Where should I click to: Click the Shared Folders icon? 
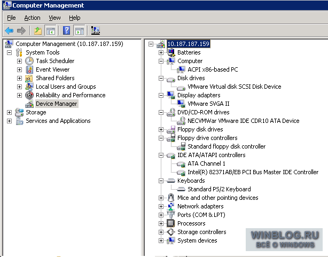click(x=29, y=78)
